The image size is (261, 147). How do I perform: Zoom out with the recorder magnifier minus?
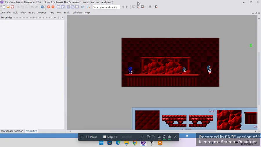click(x=153, y=137)
